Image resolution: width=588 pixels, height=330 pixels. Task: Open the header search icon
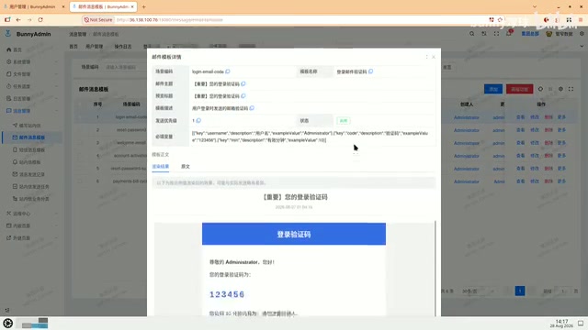[x=471, y=34]
